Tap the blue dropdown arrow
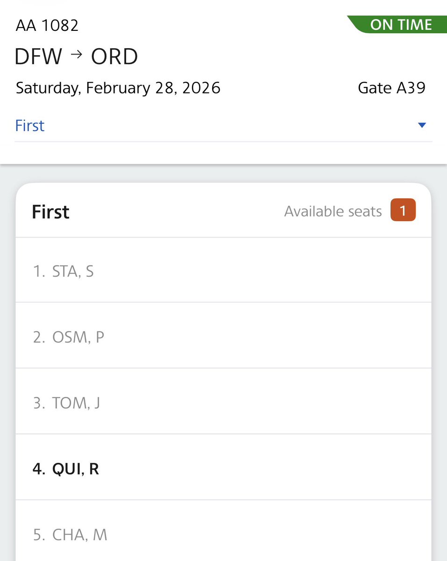This screenshot has width=447, height=561. tap(422, 125)
